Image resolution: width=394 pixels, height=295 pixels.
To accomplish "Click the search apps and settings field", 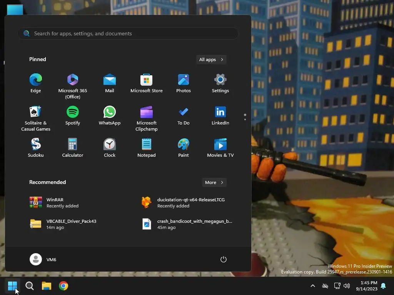I will tap(128, 33).
